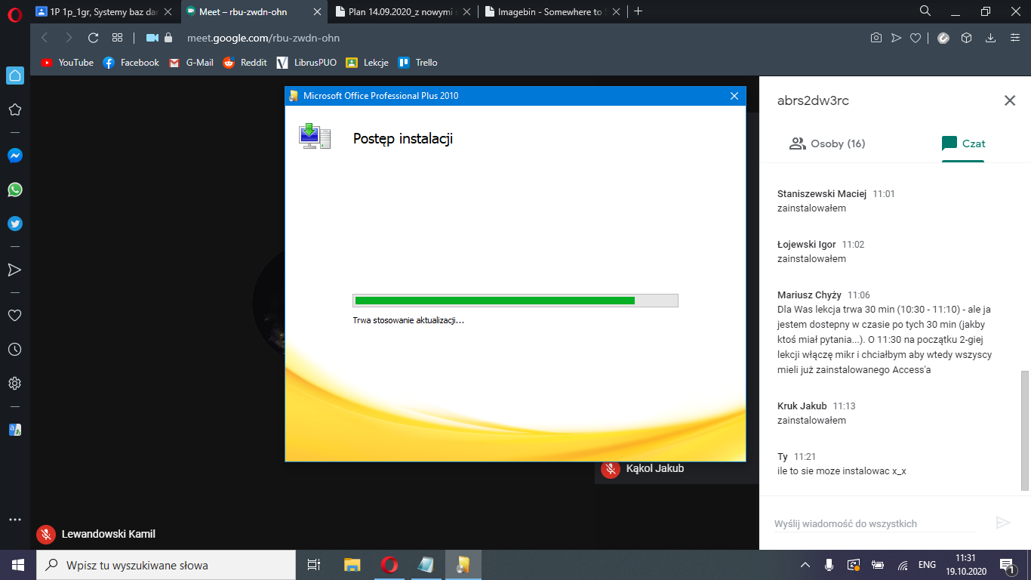Open the Reddit bookmark

(245, 63)
